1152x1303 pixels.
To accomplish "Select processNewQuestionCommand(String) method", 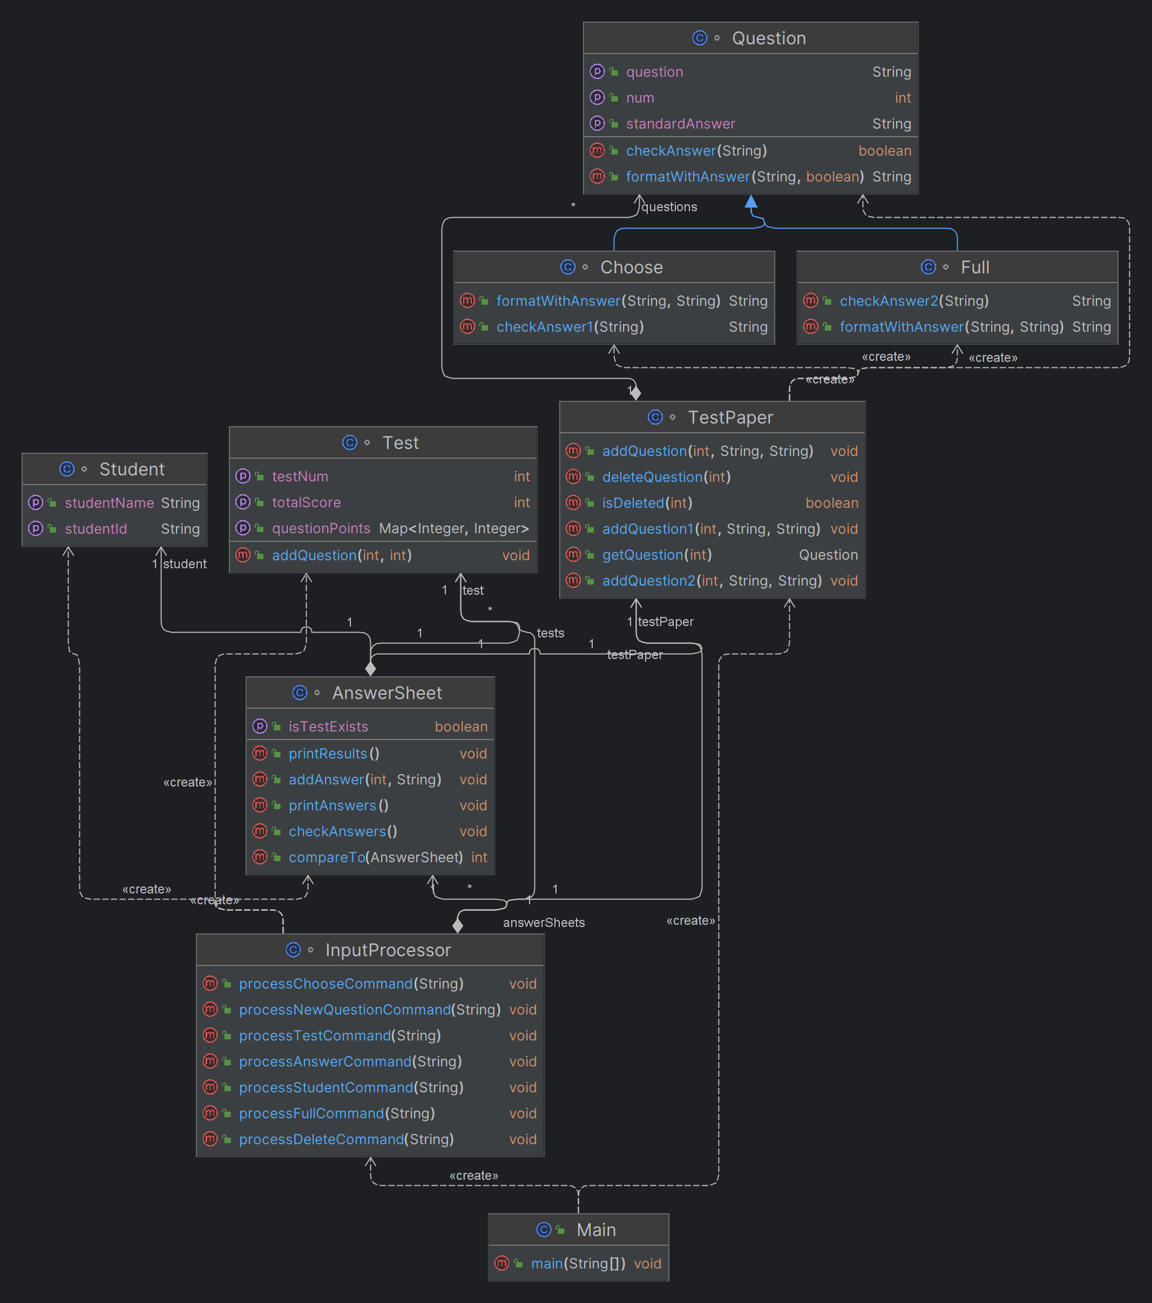I will [370, 1010].
